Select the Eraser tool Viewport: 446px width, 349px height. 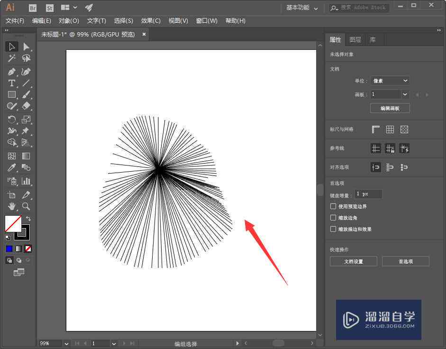pos(26,106)
